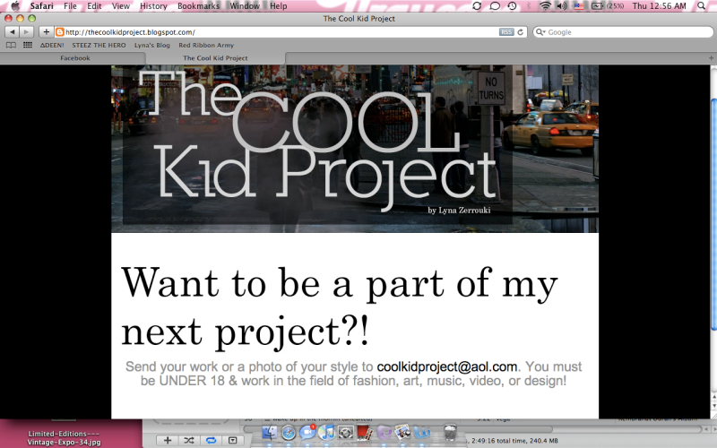Open the US flag input menu
Viewport: 717px width, 448px height.
[x=579, y=6]
